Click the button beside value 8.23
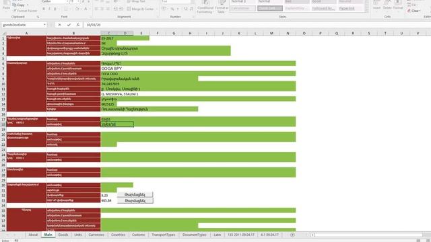Screen dimensions: 431x242 click(x=135, y=194)
